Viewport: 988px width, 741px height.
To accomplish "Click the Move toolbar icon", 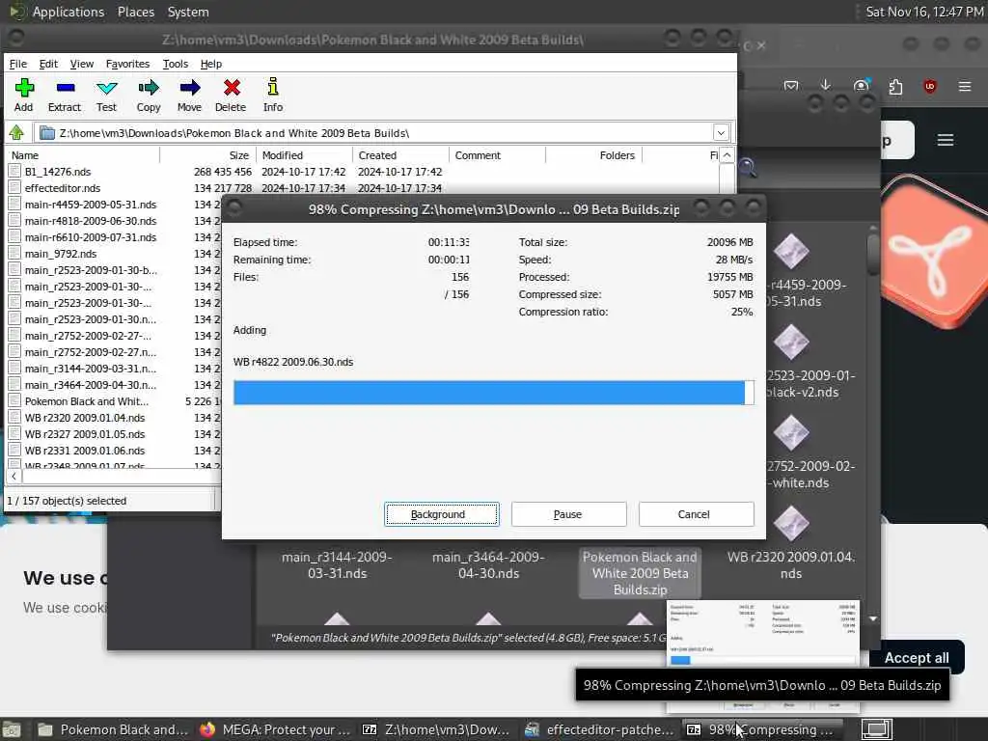I will [190, 96].
